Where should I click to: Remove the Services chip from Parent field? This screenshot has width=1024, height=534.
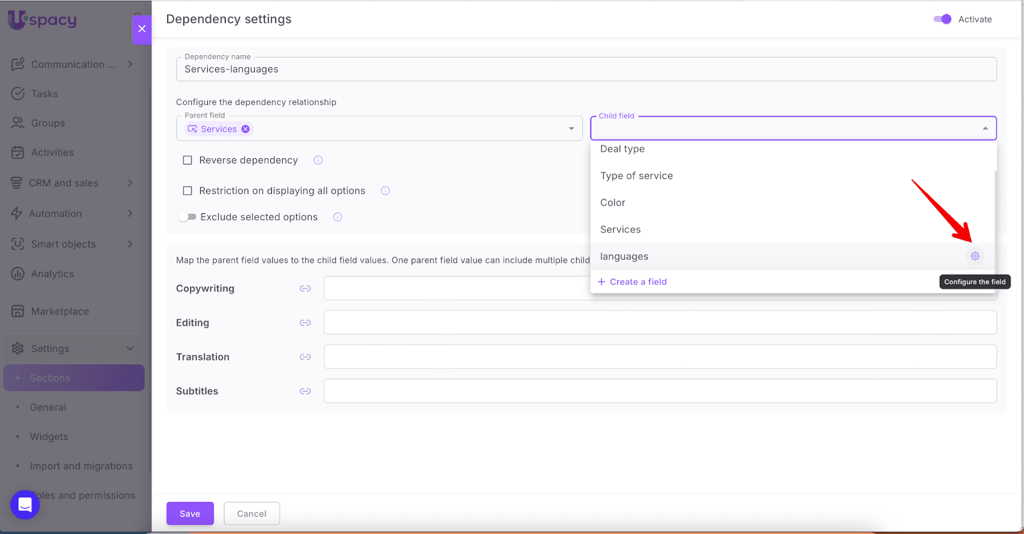(246, 129)
